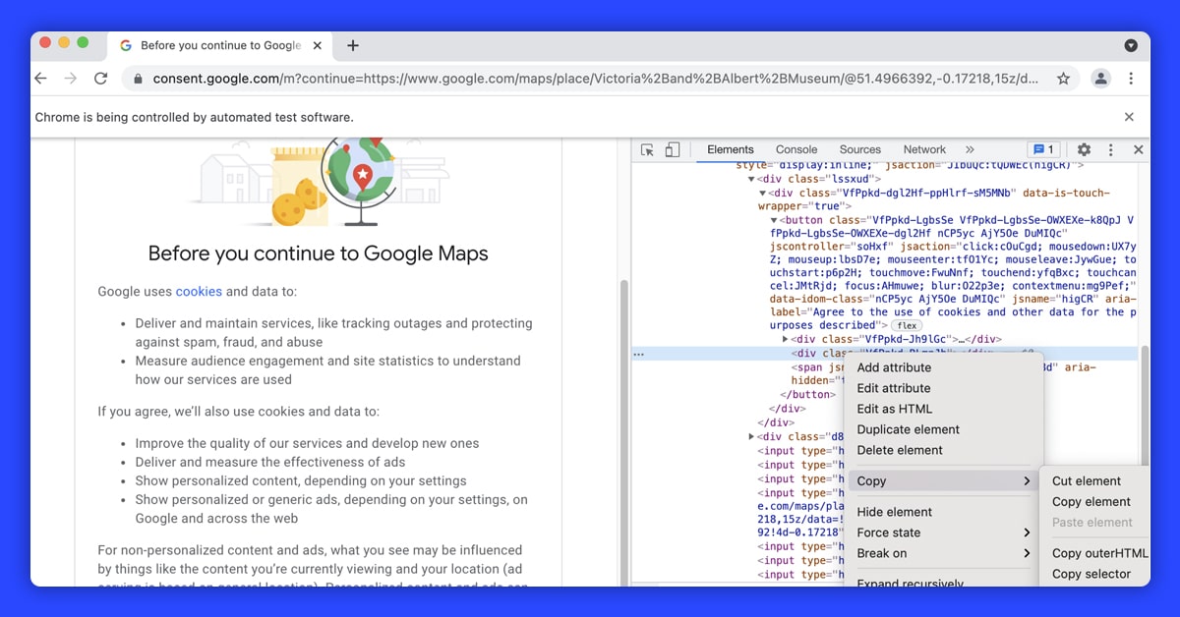Choose Delete element from the context menu

pyautogui.click(x=900, y=450)
